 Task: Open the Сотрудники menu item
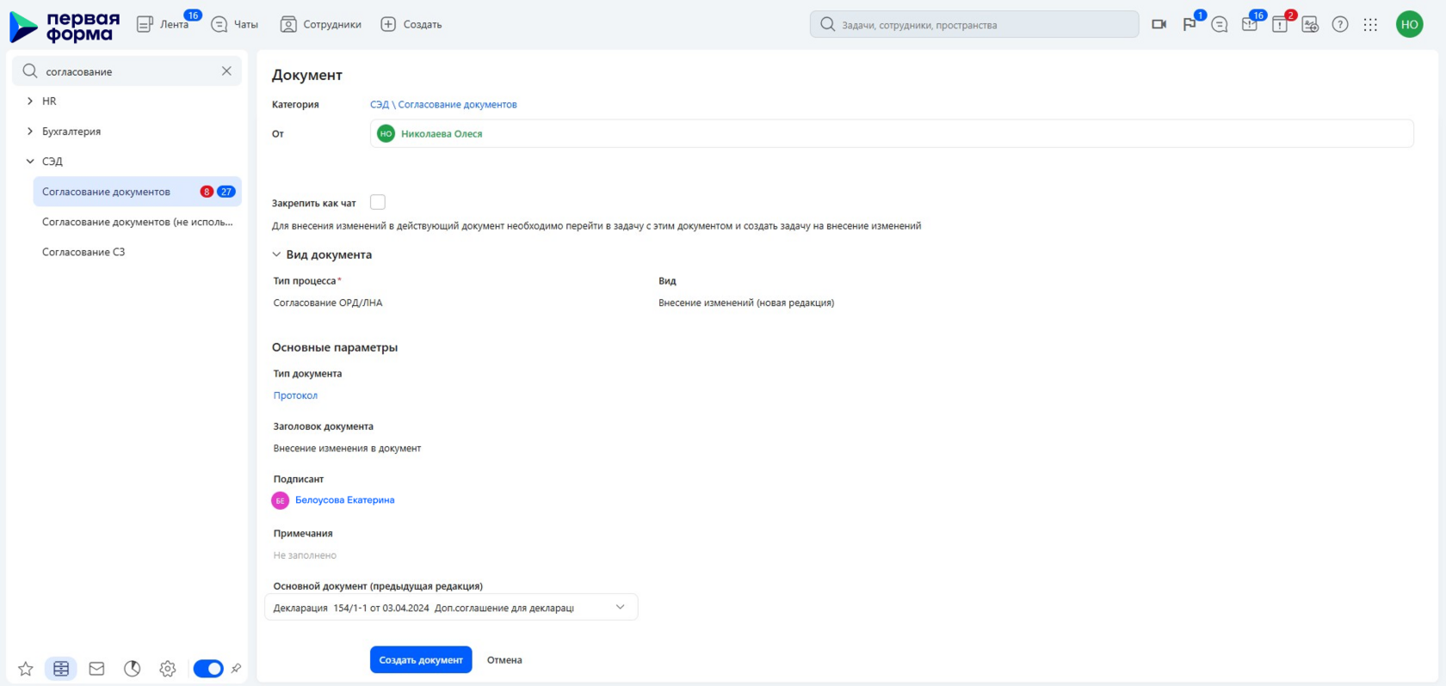point(332,25)
